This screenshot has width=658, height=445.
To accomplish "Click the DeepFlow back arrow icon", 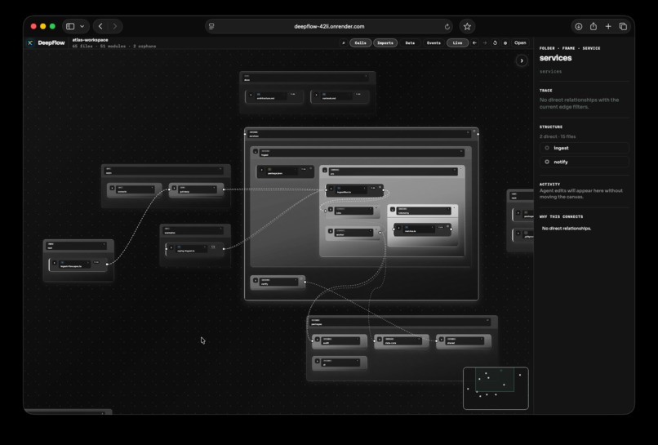I will 474,42.
